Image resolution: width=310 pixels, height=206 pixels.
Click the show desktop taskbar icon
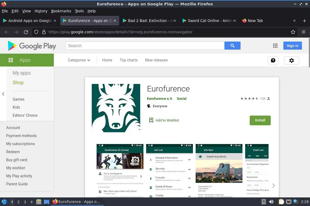[47, 202]
